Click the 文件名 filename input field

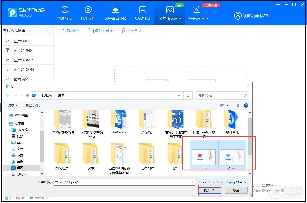[124, 182]
